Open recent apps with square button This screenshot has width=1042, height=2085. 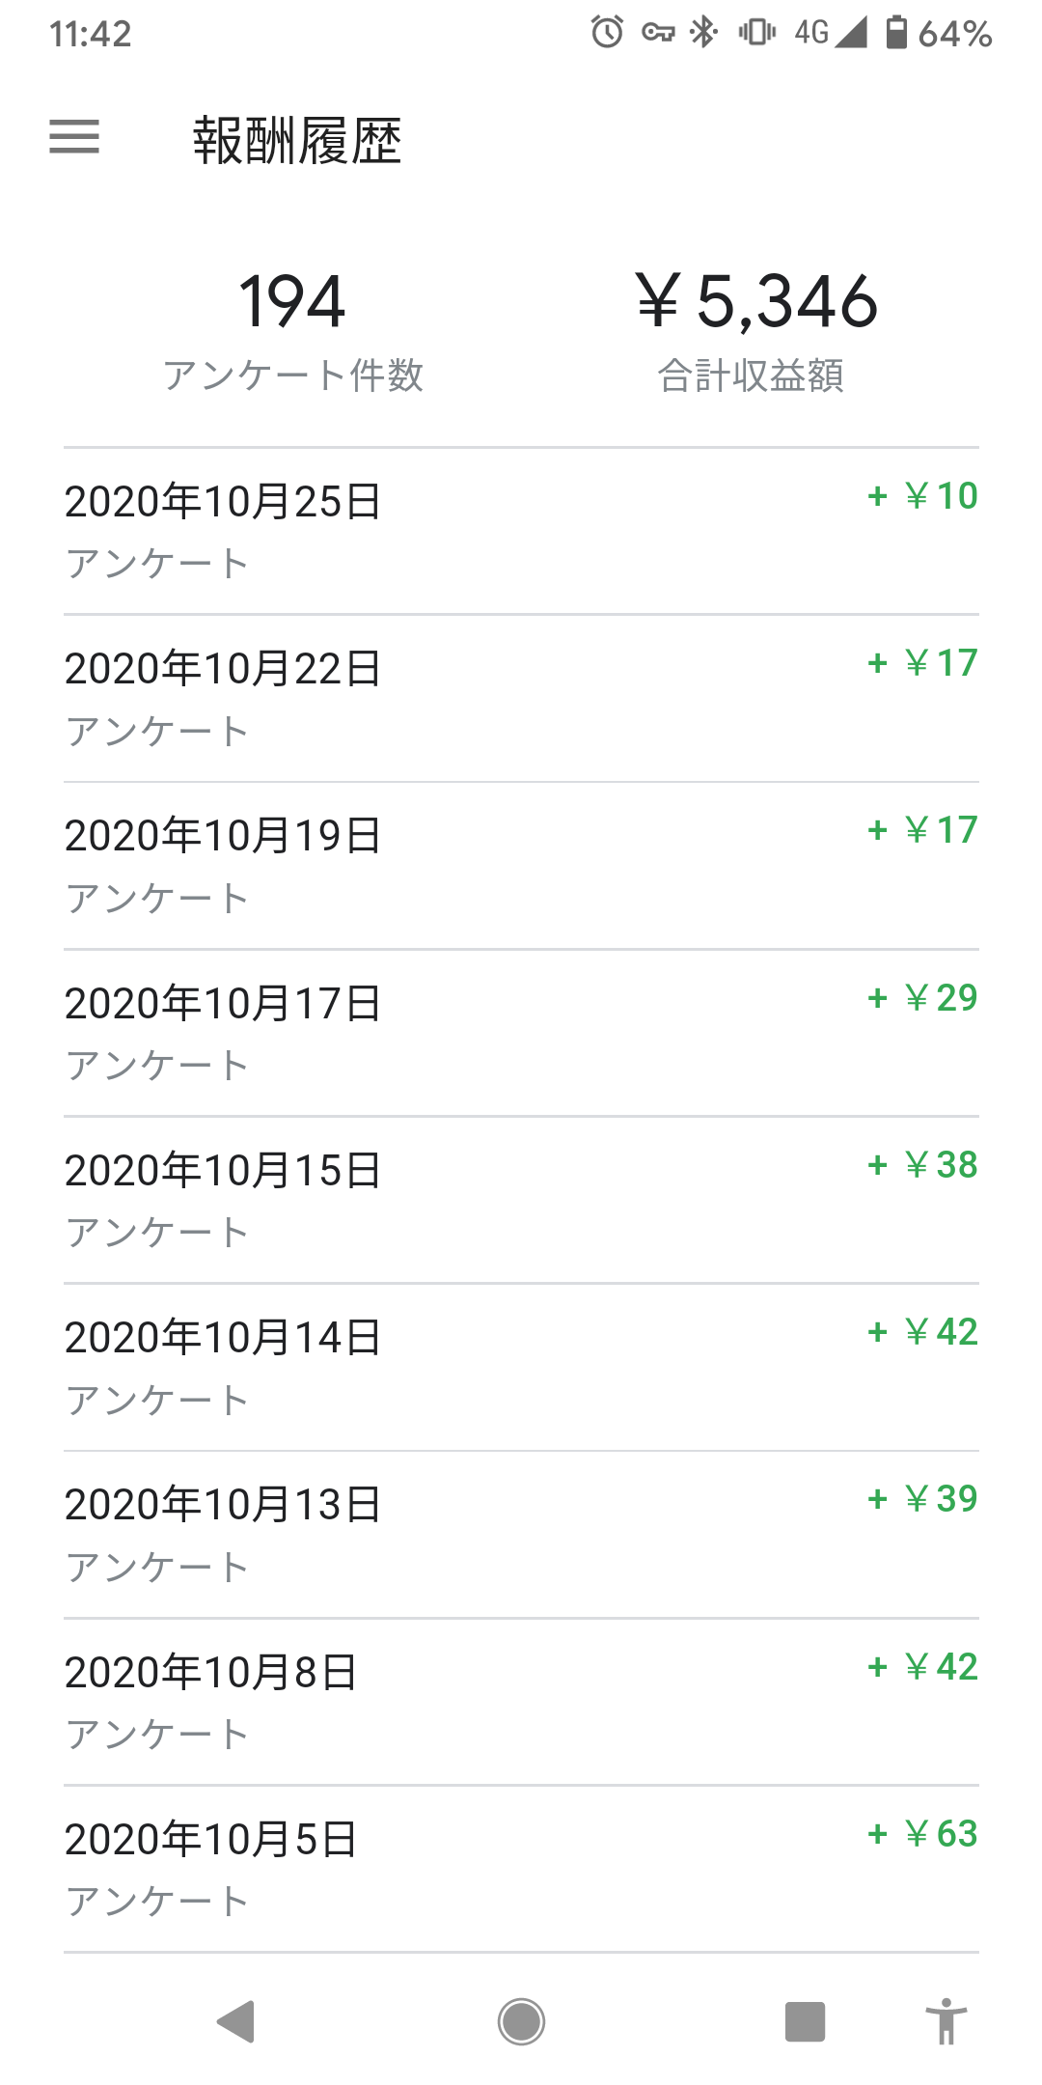(805, 2021)
